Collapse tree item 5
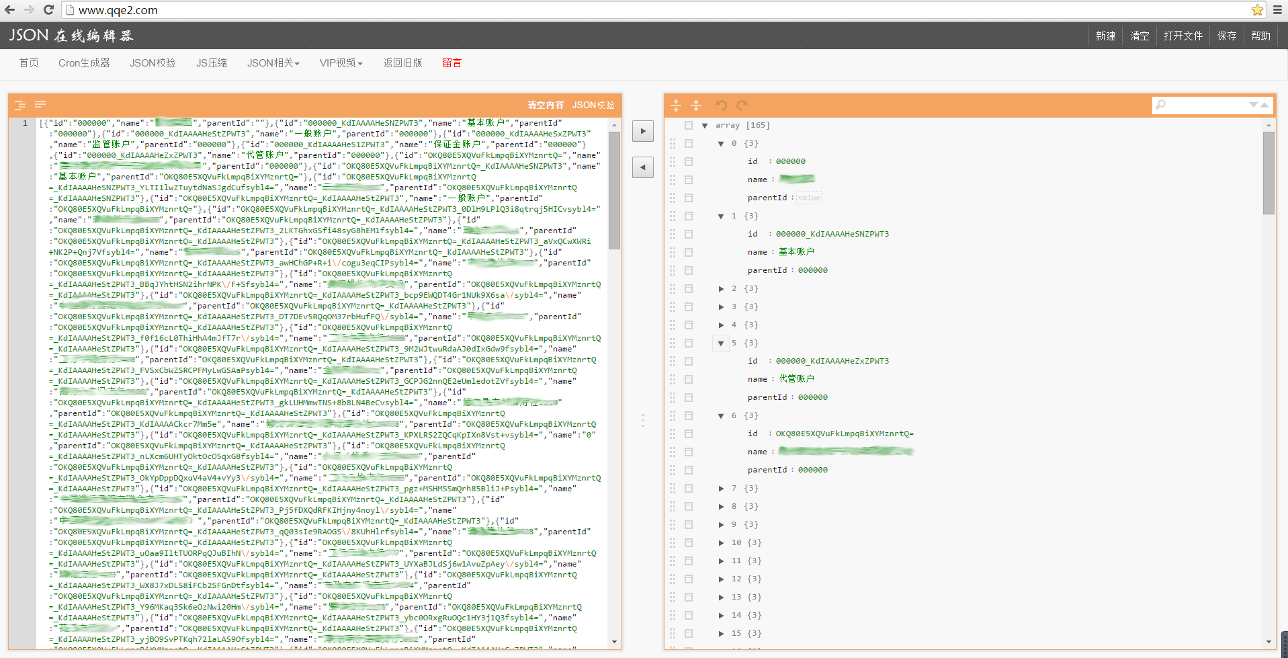 coord(721,343)
